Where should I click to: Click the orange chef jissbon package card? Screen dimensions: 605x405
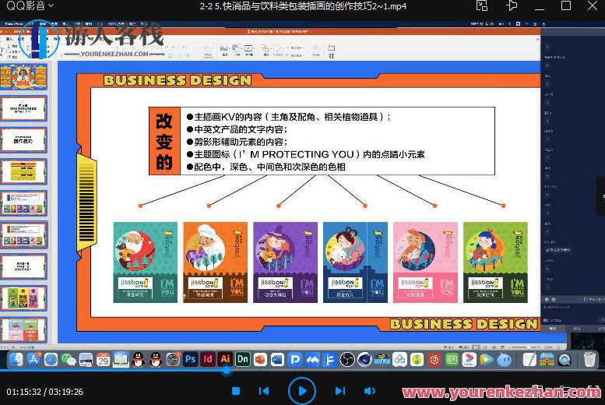click(216, 262)
